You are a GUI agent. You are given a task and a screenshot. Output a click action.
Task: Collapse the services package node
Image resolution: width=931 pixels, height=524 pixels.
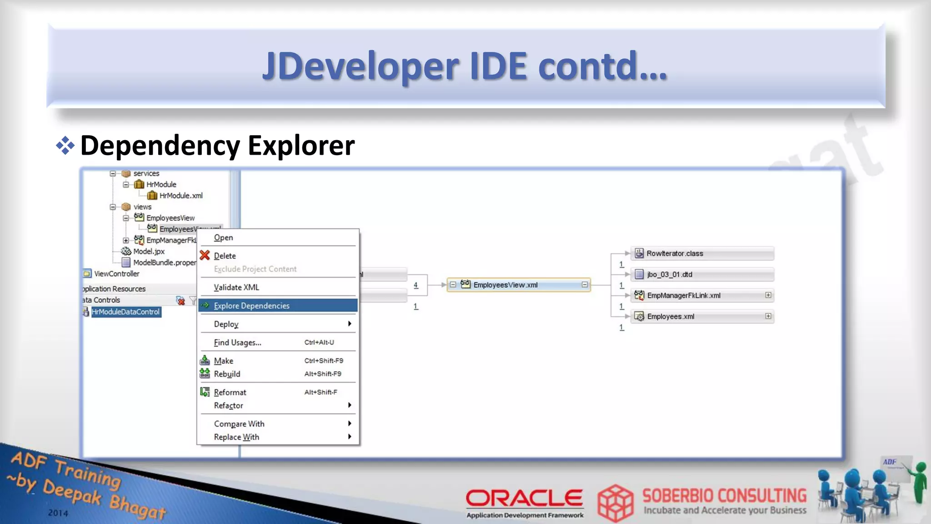coord(113,173)
